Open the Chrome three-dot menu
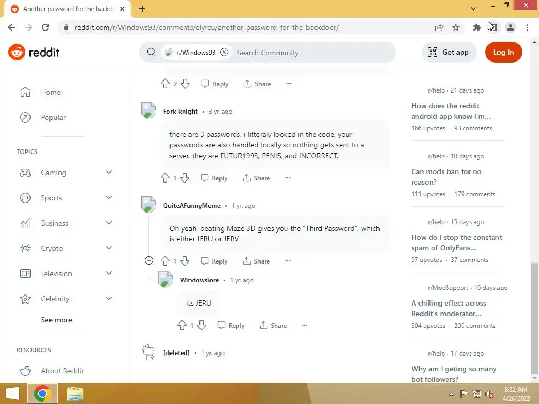The image size is (539, 404). point(527,27)
